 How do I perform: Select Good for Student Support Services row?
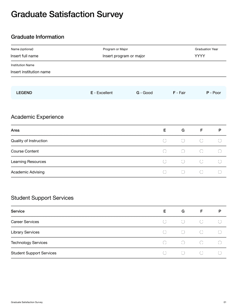[183, 253]
